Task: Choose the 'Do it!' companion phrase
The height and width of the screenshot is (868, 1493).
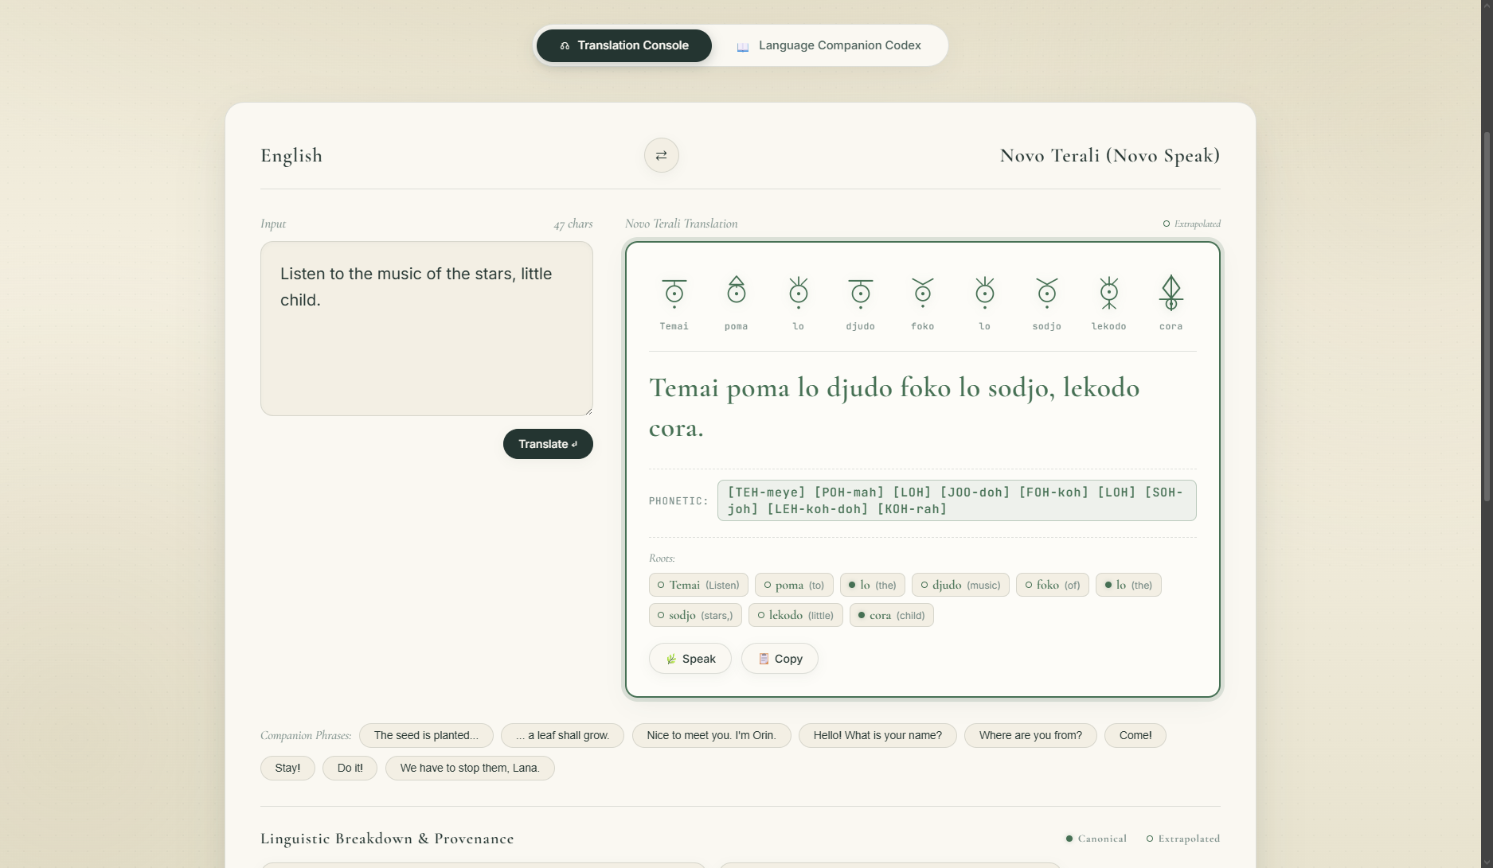Action: pyautogui.click(x=350, y=768)
